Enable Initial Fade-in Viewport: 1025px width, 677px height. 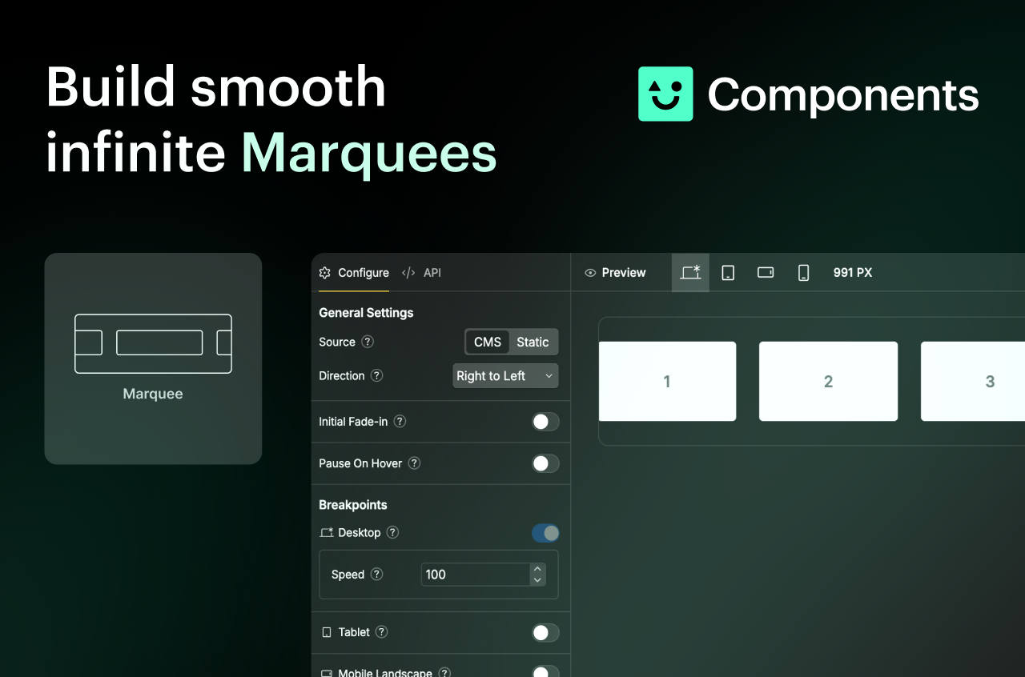pos(545,422)
